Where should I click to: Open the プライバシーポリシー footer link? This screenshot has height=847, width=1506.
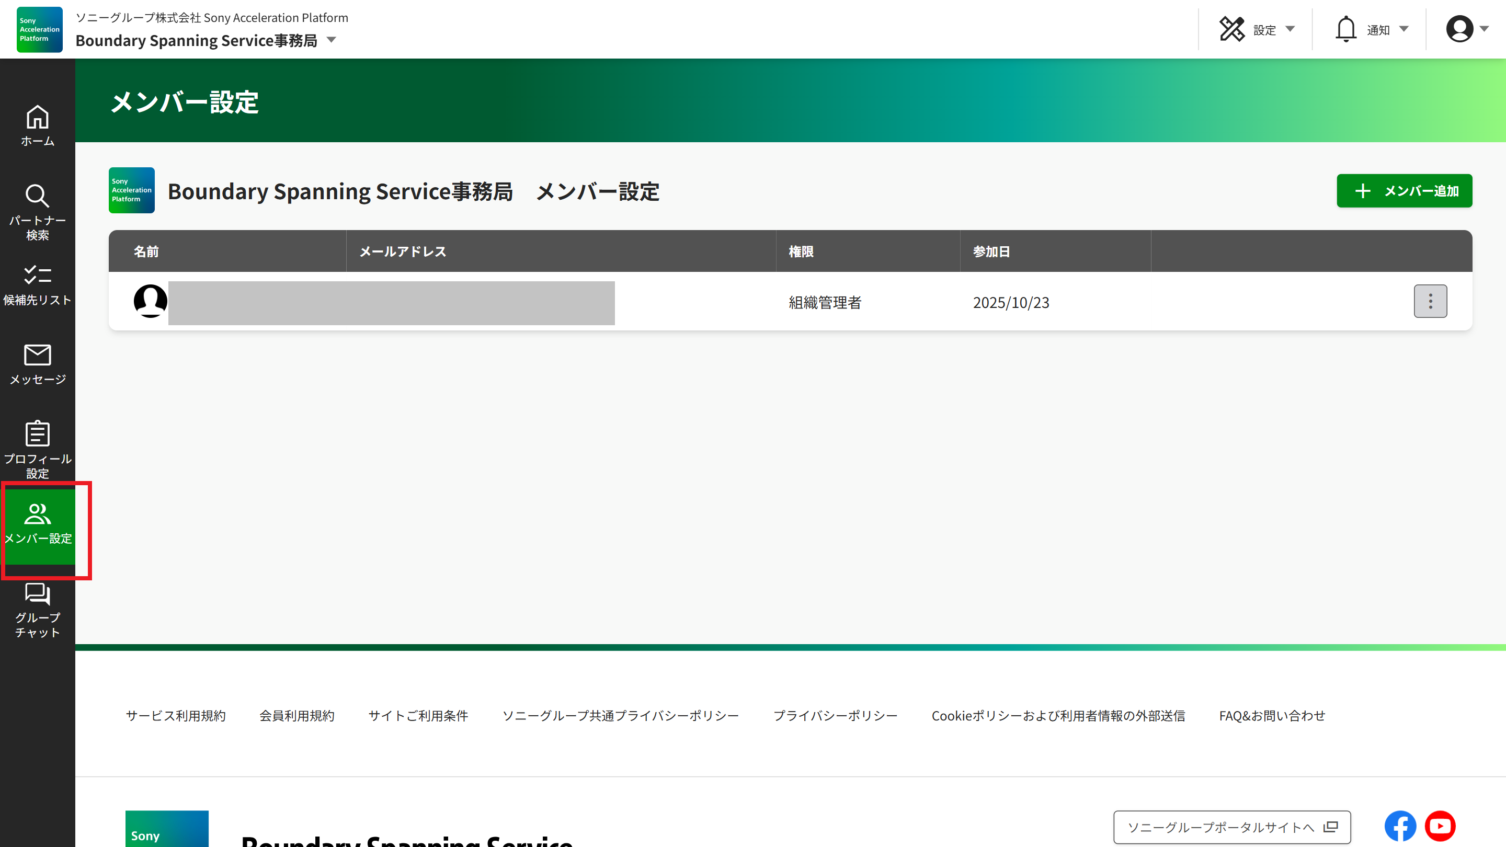(x=835, y=715)
